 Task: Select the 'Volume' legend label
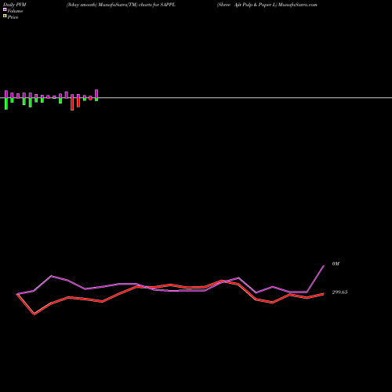[15, 11]
